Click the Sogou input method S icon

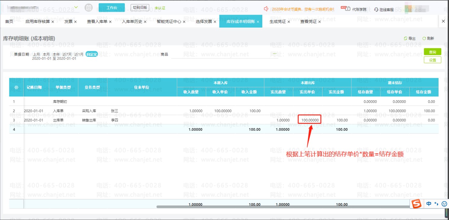[x=416, y=204]
